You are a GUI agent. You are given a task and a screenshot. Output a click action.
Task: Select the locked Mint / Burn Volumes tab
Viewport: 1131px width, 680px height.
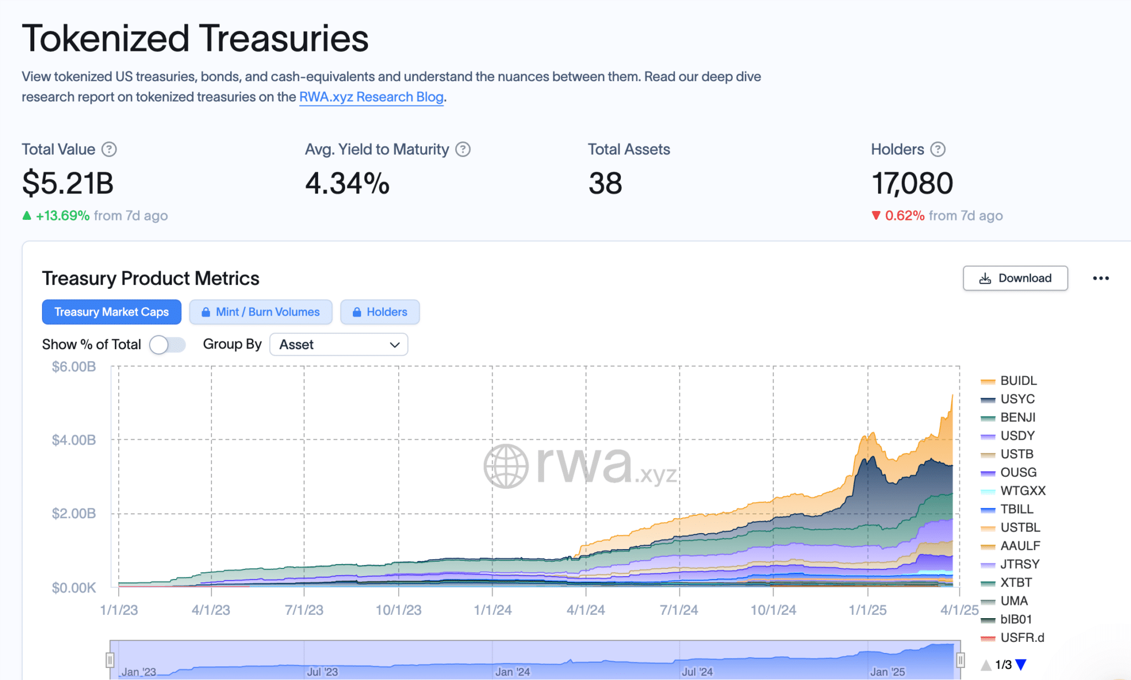[x=261, y=312]
